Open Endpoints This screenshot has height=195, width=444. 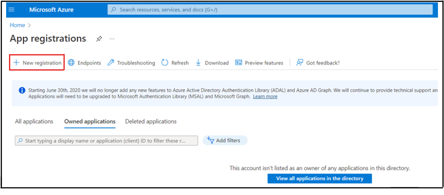(85, 63)
